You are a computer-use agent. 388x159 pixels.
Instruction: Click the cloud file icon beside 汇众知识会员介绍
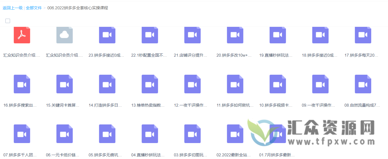[64, 35]
